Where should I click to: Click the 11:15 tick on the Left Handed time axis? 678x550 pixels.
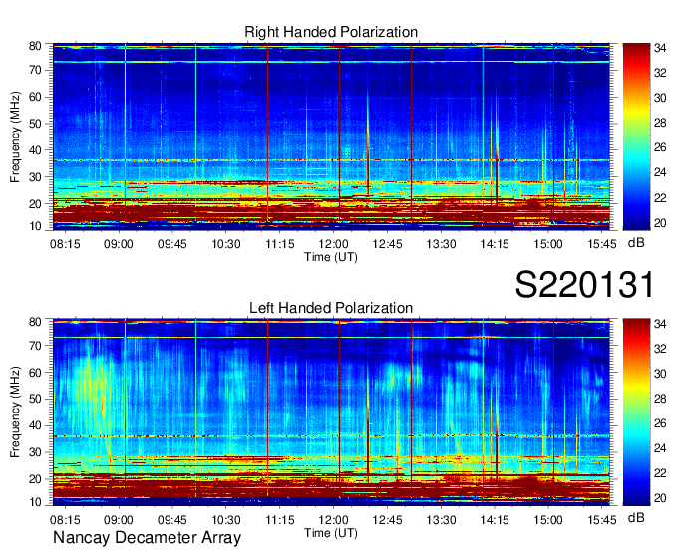tap(280, 520)
